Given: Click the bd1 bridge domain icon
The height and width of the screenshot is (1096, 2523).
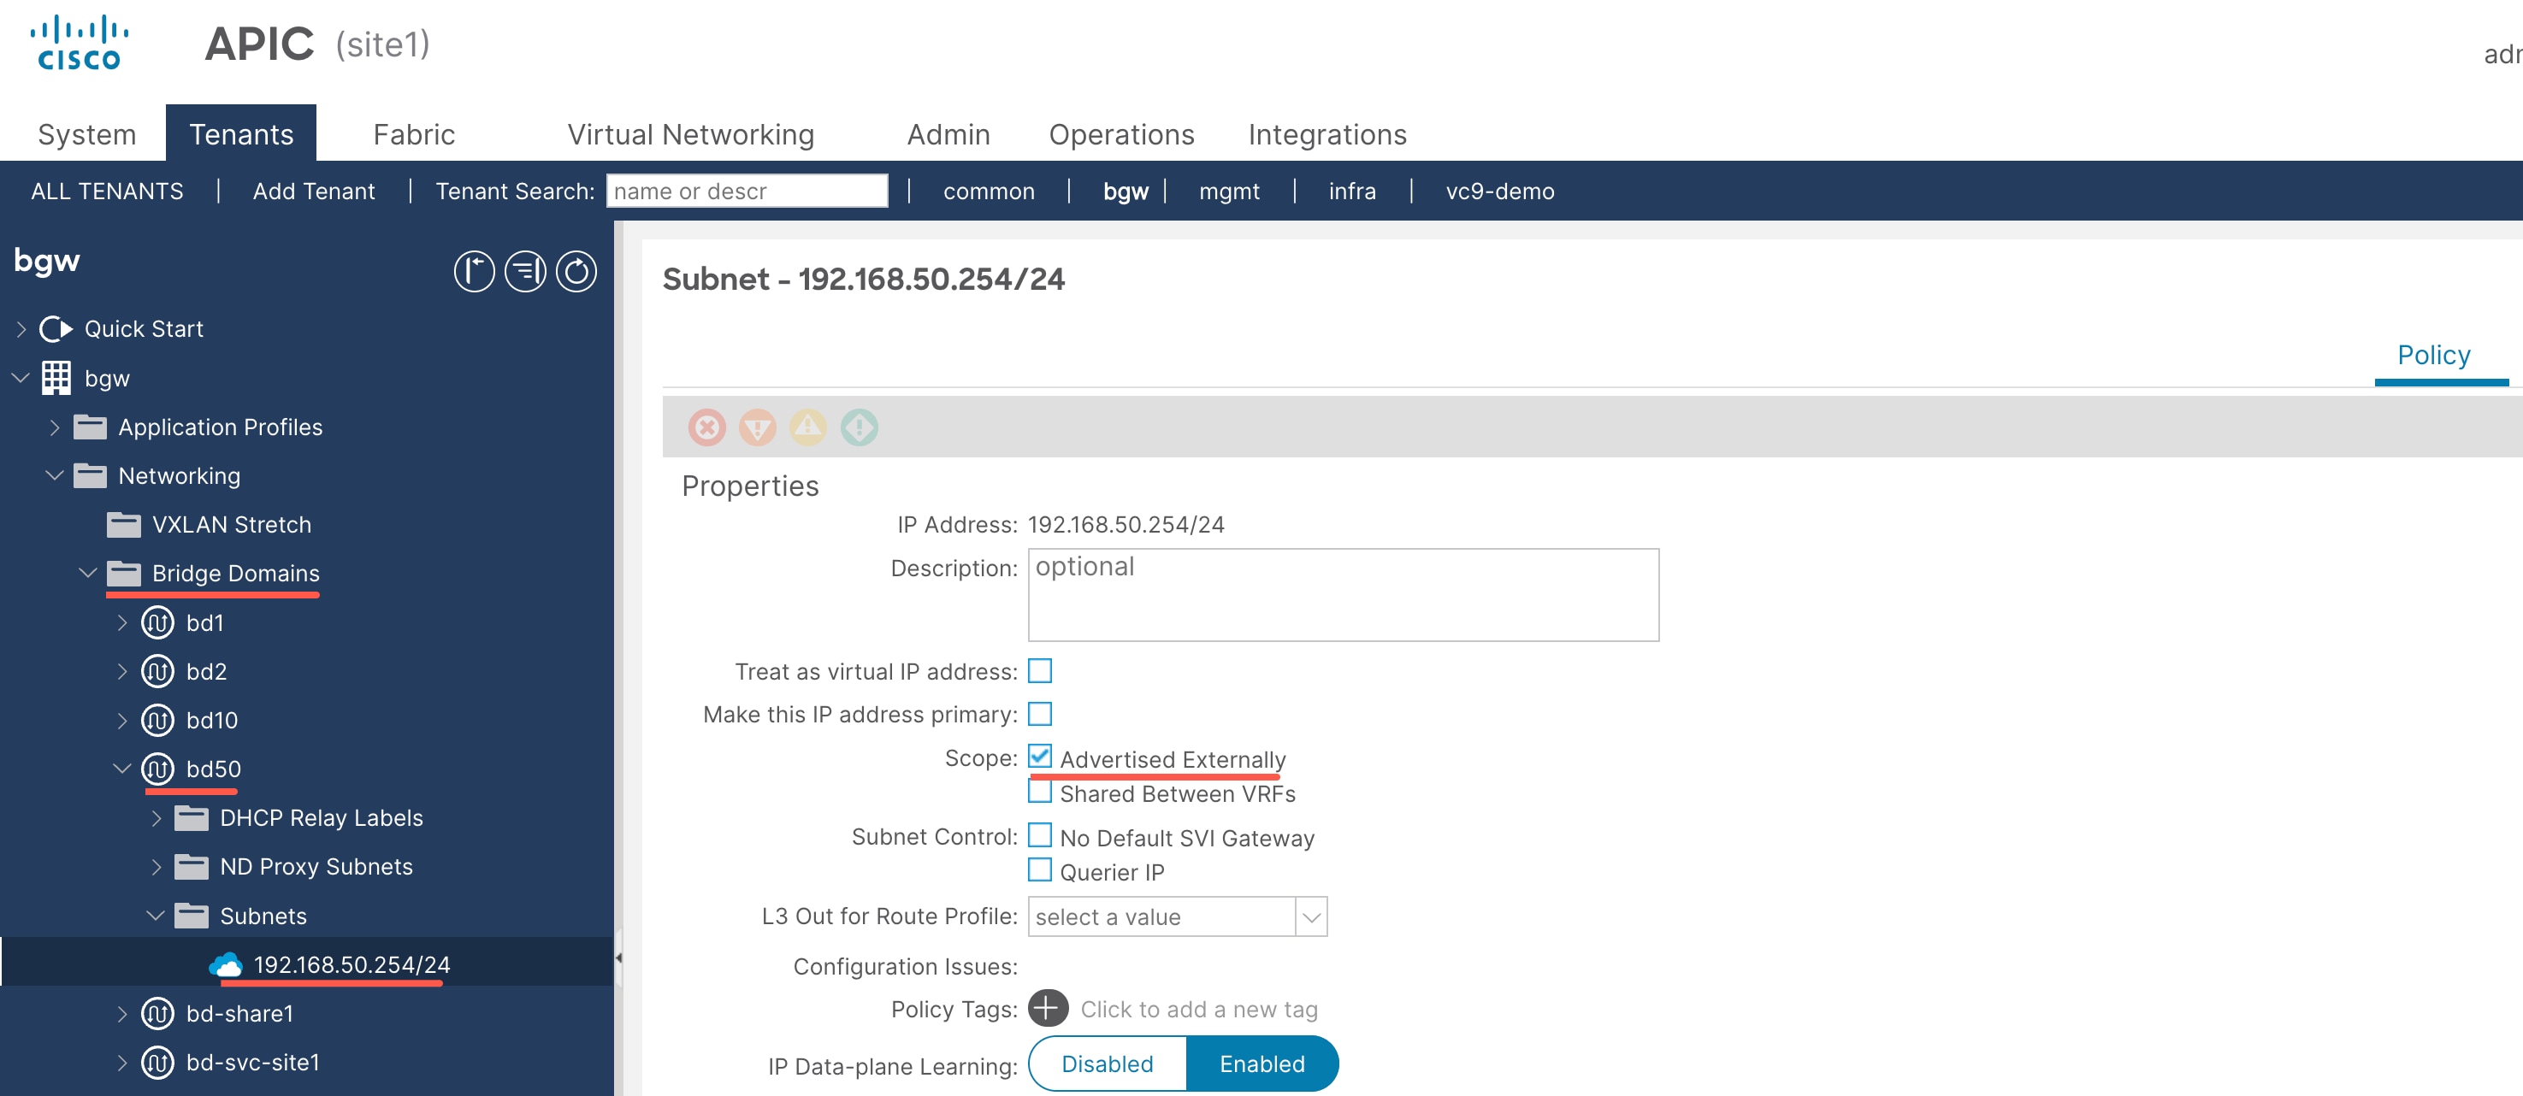Looking at the screenshot, I should (x=157, y=623).
